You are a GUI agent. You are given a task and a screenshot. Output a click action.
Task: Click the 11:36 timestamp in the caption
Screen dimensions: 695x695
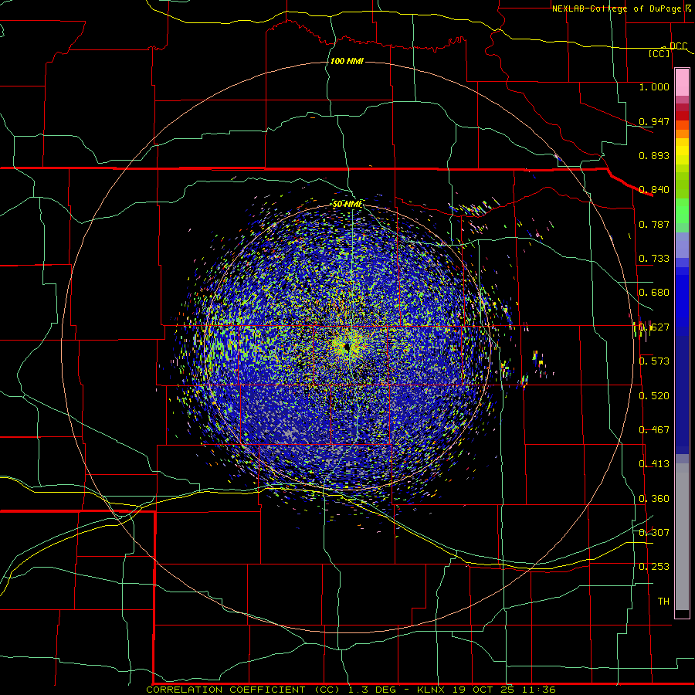coord(539,690)
